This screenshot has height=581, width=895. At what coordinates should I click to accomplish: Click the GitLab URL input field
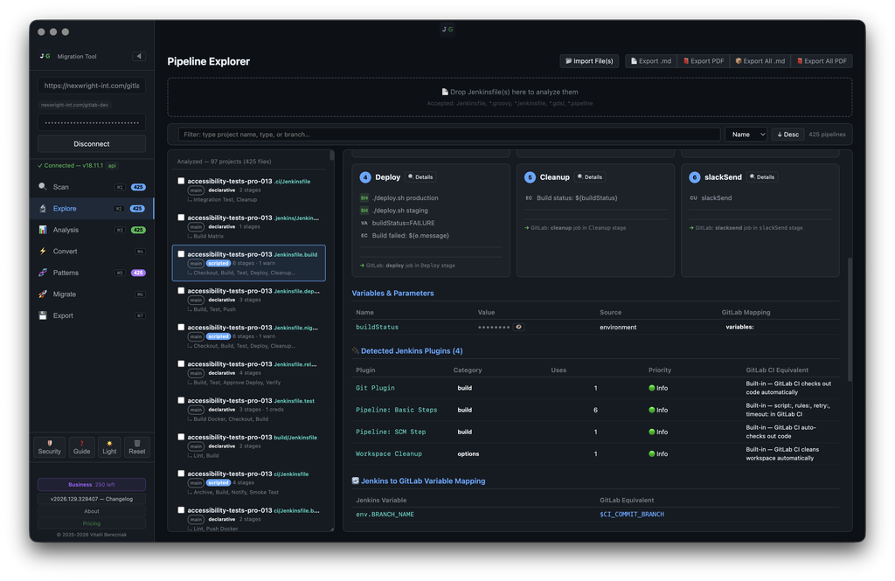[x=92, y=86]
